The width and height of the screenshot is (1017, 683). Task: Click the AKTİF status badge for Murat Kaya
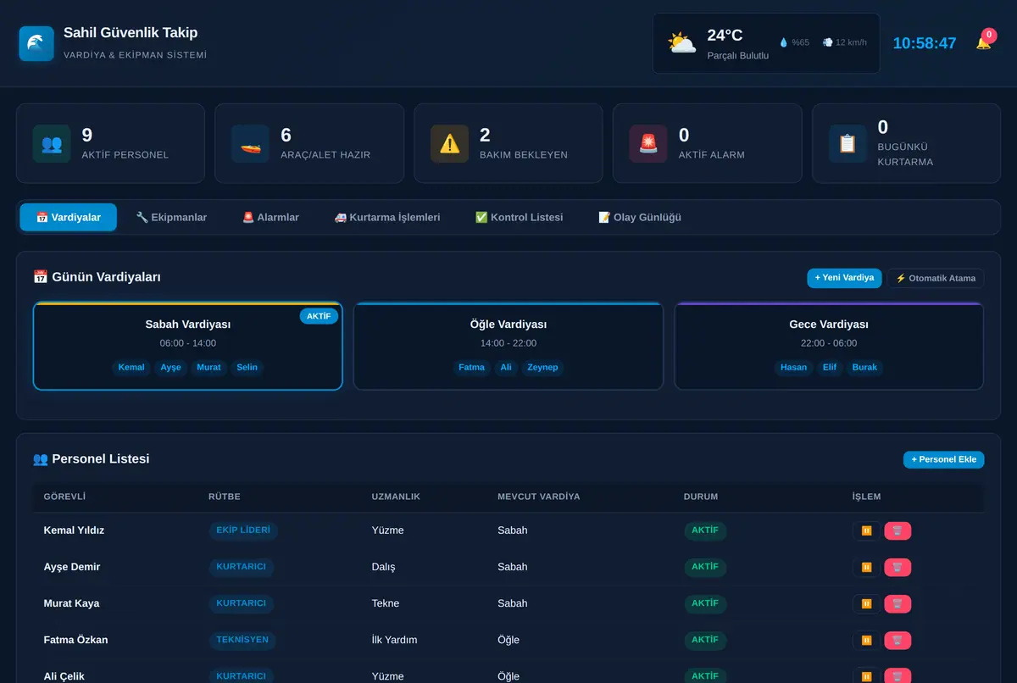click(x=705, y=603)
